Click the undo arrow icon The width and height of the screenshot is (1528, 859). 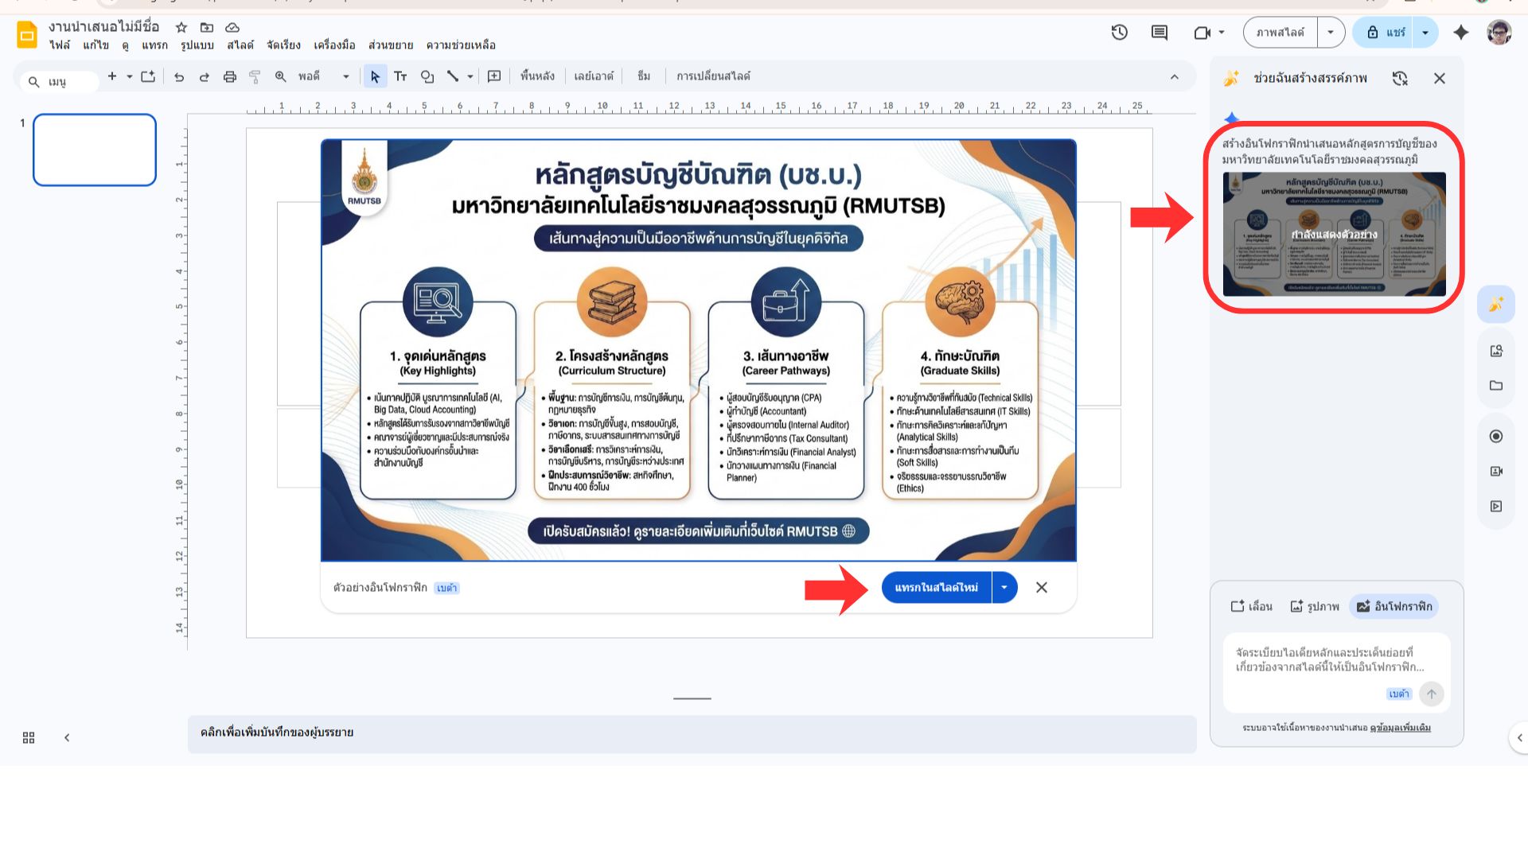tap(179, 76)
